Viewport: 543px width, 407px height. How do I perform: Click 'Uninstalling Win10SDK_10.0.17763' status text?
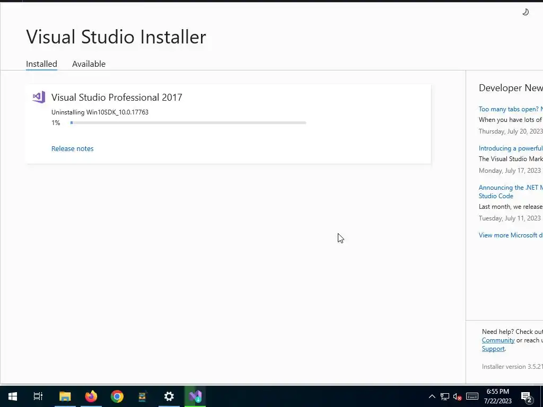tap(100, 112)
